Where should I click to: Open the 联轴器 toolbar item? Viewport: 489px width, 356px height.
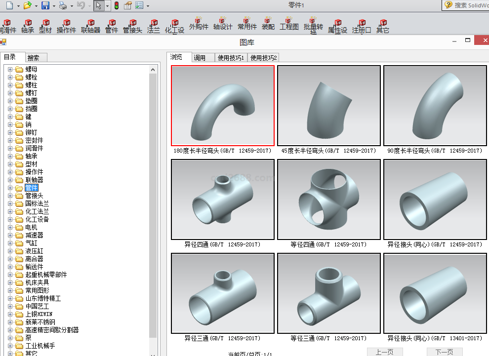(x=90, y=27)
